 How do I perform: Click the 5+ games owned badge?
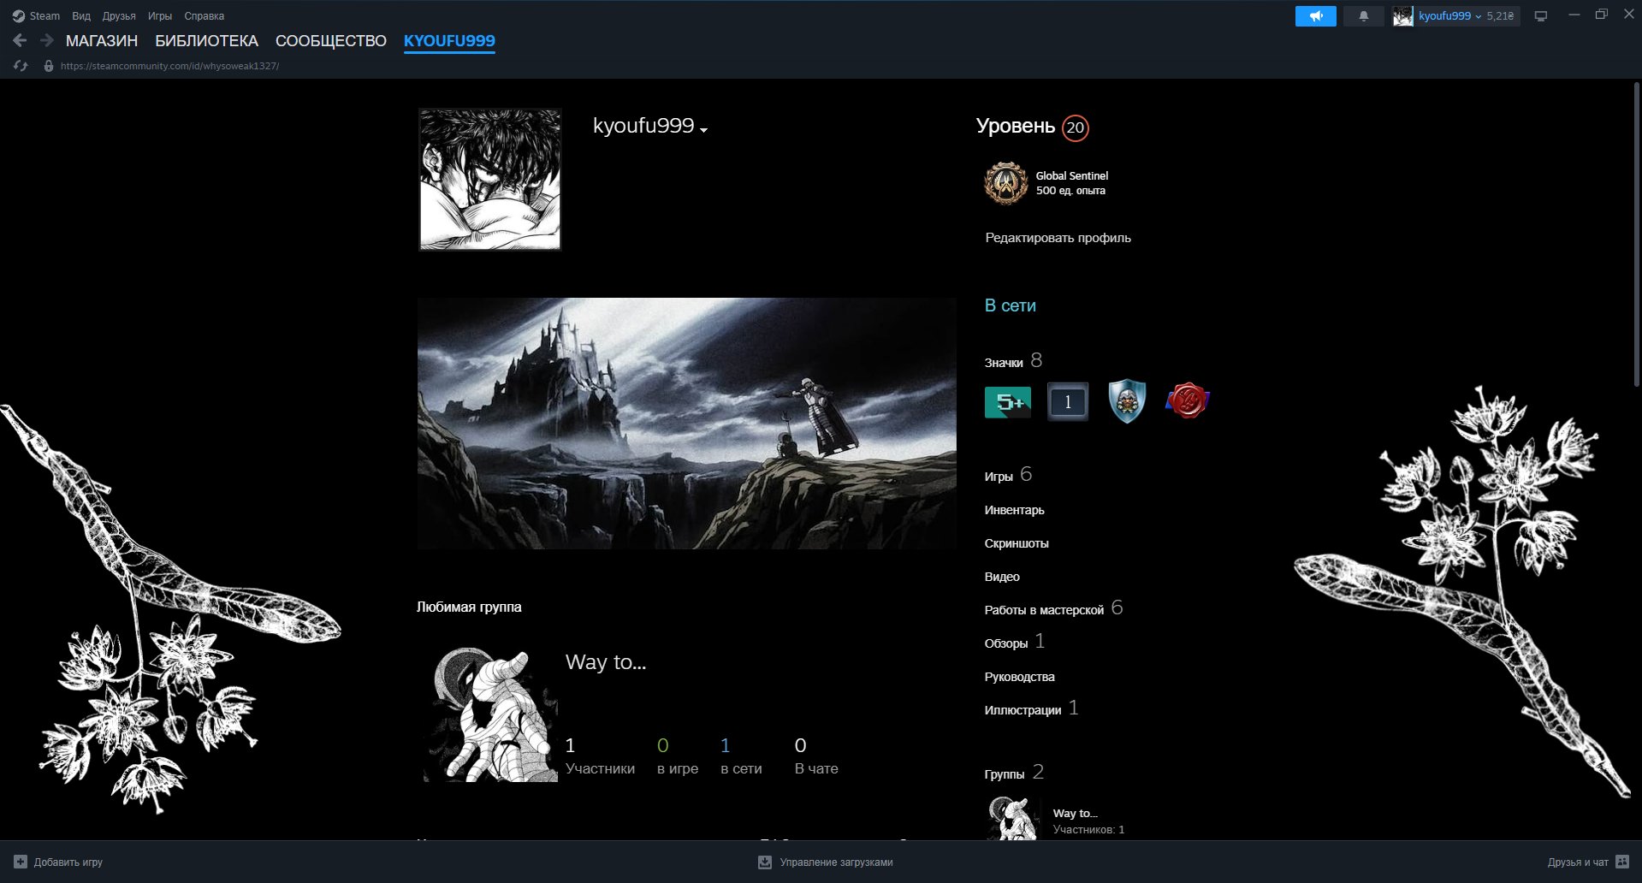point(1008,402)
